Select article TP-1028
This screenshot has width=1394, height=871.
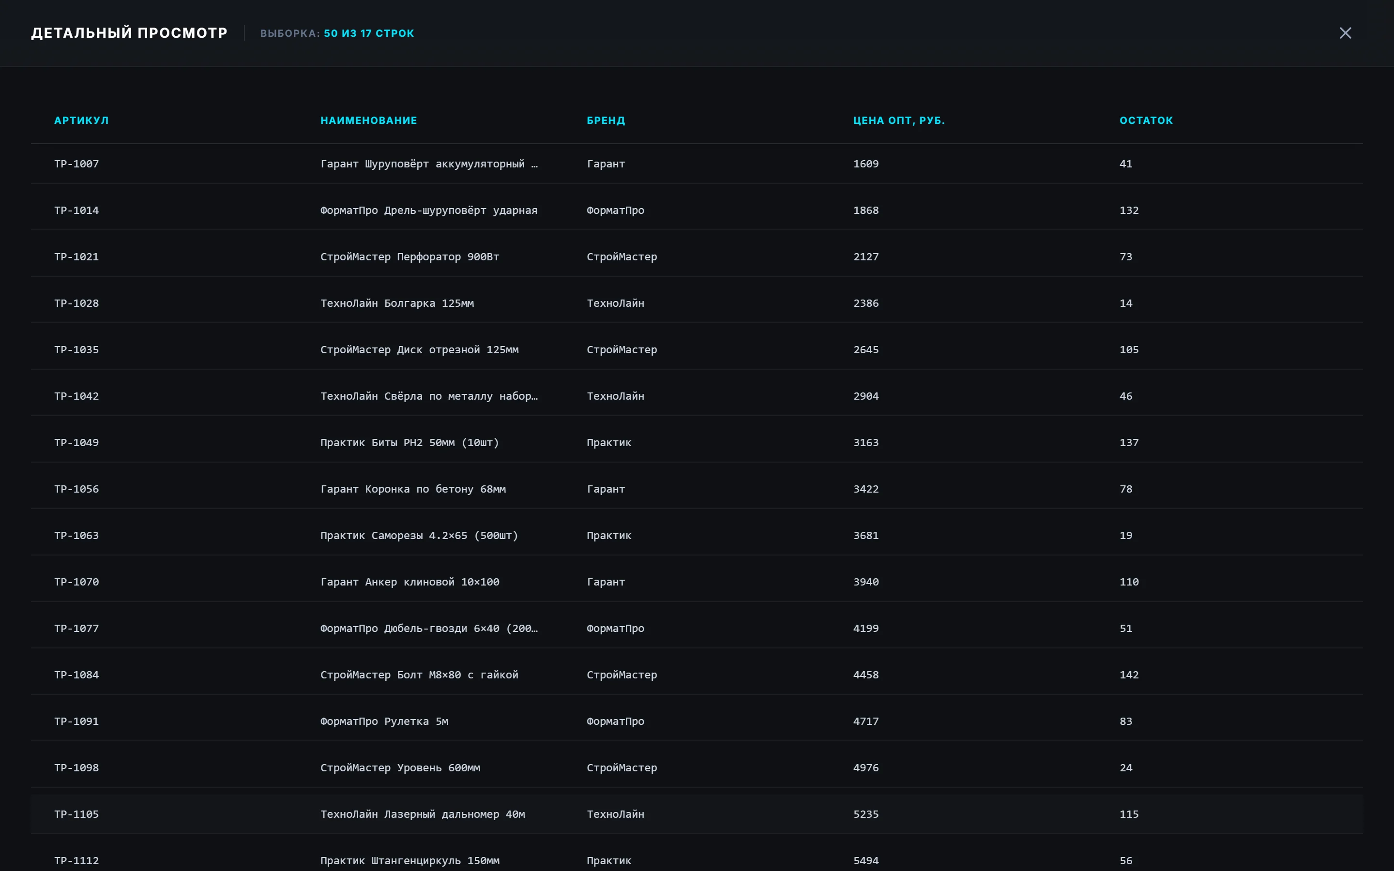click(76, 303)
